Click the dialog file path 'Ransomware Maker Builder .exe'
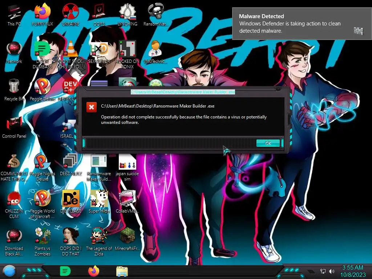 [x=158, y=106]
